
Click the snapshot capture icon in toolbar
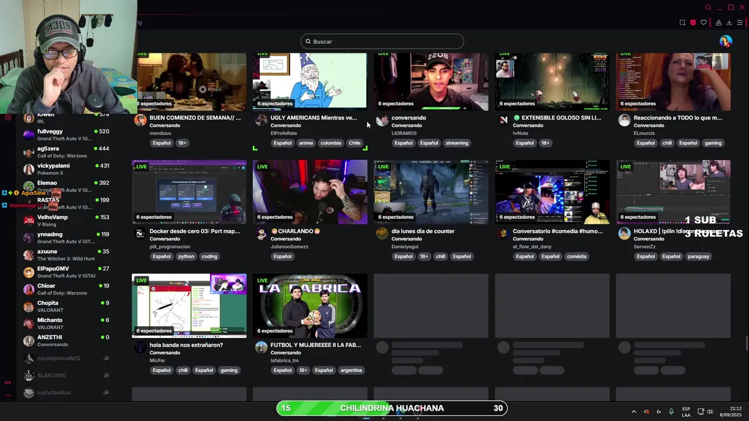(x=682, y=23)
